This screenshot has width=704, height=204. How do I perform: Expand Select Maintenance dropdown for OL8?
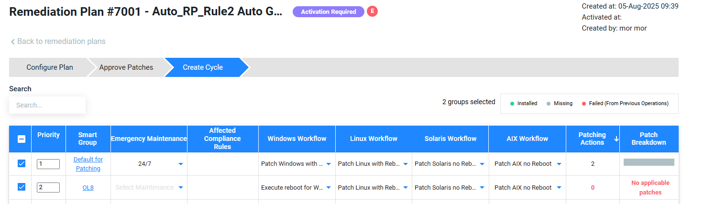click(180, 188)
